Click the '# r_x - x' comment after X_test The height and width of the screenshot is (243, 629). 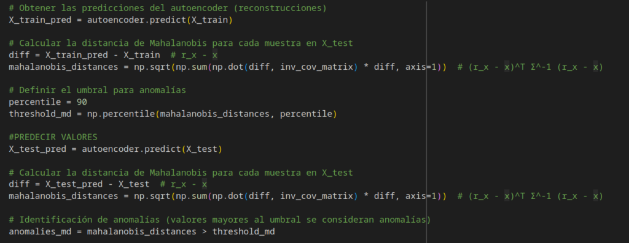[x=183, y=184]
